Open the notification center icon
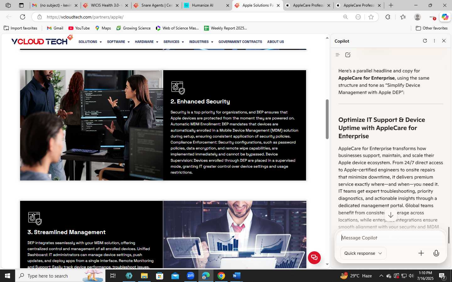452x282 pixels. click(x=443, y=276)
